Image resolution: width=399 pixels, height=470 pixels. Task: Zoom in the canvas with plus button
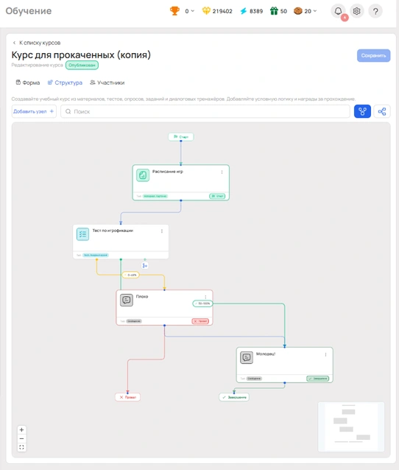(x=21, y=429)
